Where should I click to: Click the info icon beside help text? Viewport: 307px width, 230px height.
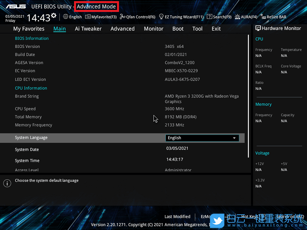pyautogui.click(x=7, y=183)
